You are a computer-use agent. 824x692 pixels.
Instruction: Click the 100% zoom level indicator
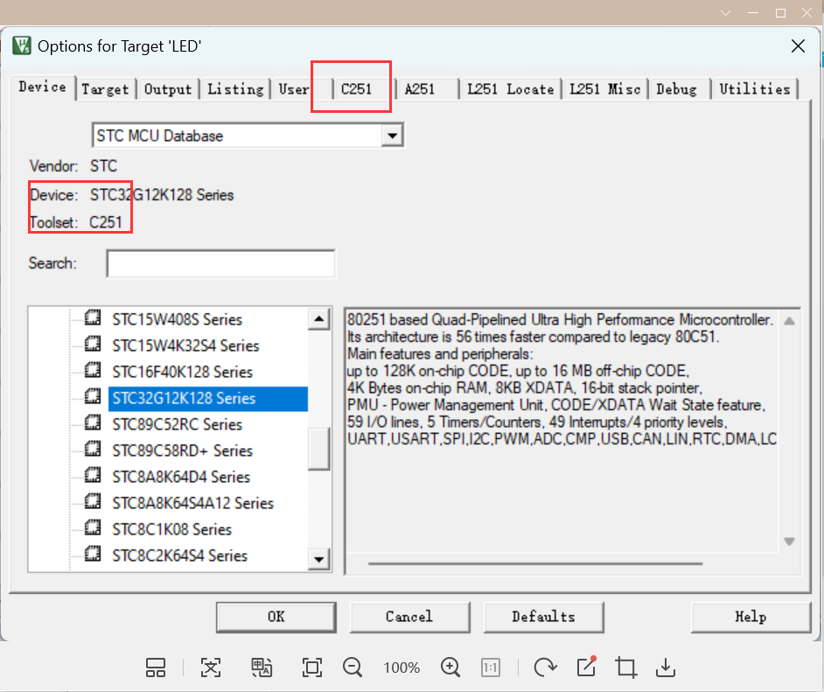[x=402, y=668]
